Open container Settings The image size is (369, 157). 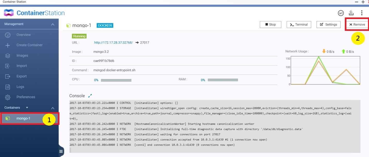328,24
